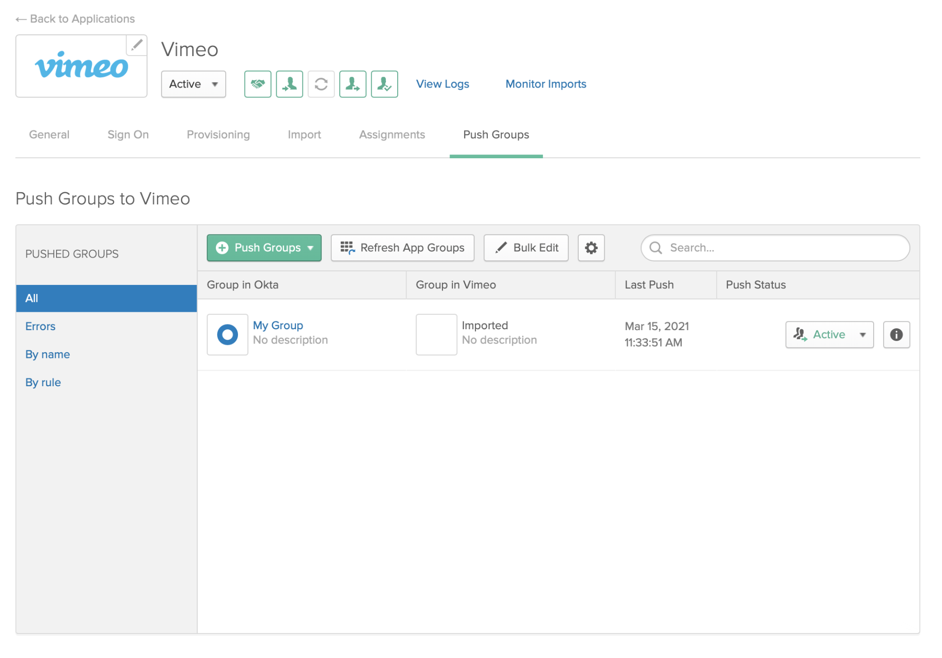Switch to the Assignments tab
Screen dimensions: 942x658
[x=392, y=134]
